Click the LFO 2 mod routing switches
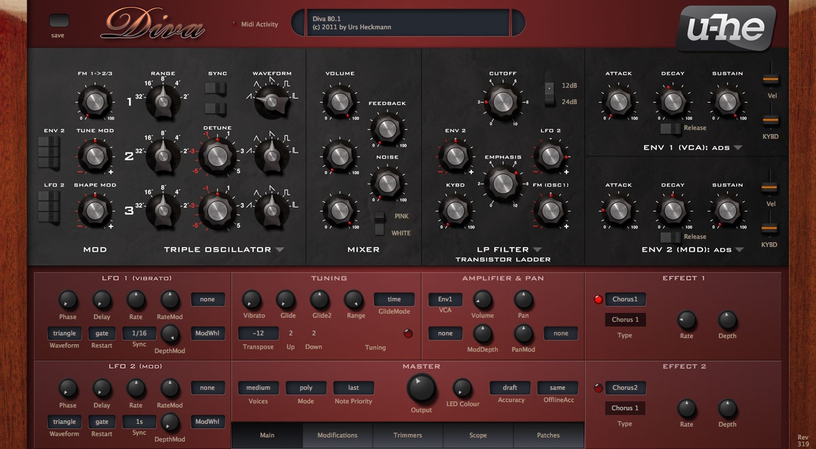 tap(48, 206)
